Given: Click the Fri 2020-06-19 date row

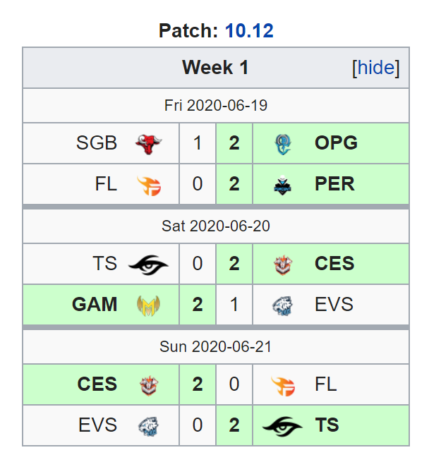Looking at the screenshot, I should pyautogui.click(x=216, y=106).
